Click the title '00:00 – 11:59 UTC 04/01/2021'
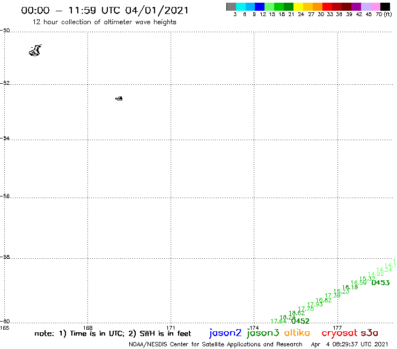The image size is (397, 349). 105,10
